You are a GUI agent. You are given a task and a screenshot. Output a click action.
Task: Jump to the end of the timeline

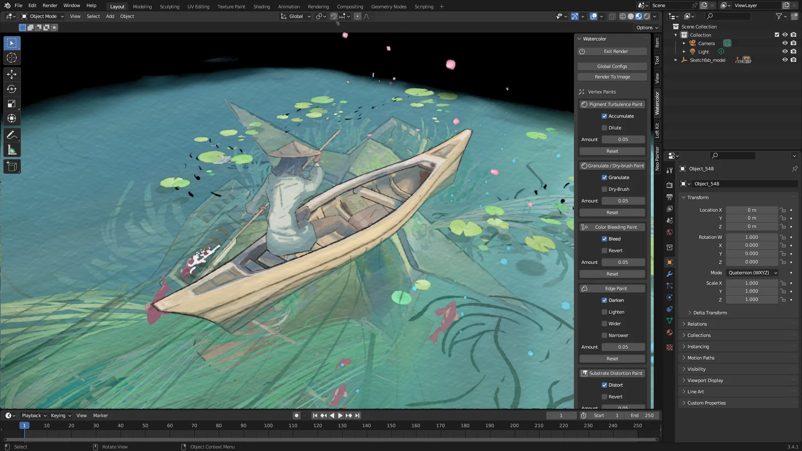[357, 415]
